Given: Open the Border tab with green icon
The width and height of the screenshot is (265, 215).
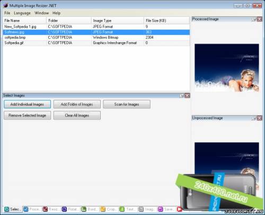Looking at the screenshot, I should 90,209.
